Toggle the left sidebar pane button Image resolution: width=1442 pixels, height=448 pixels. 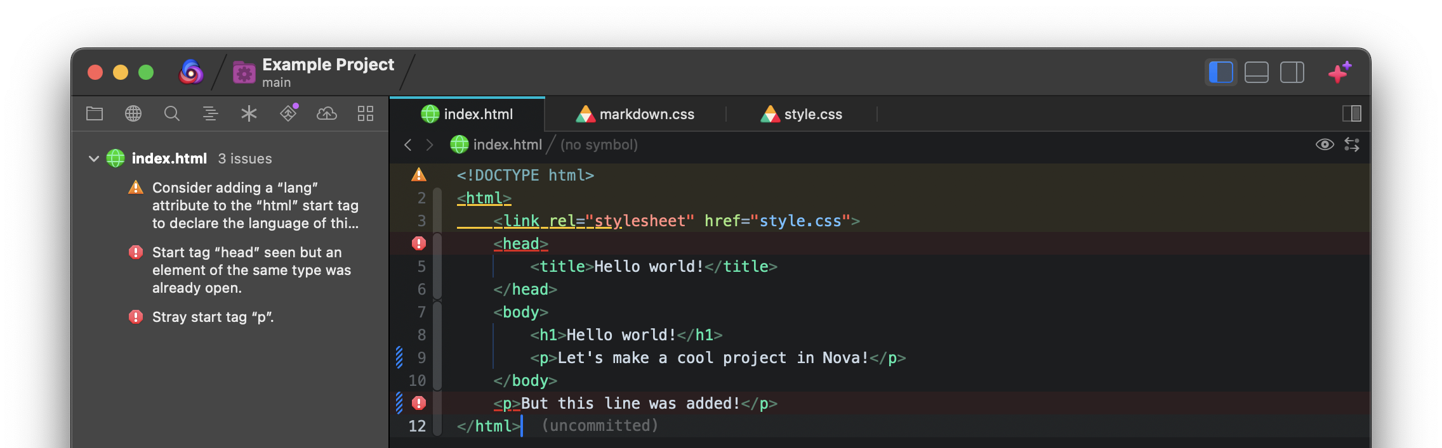[1221, 72]
